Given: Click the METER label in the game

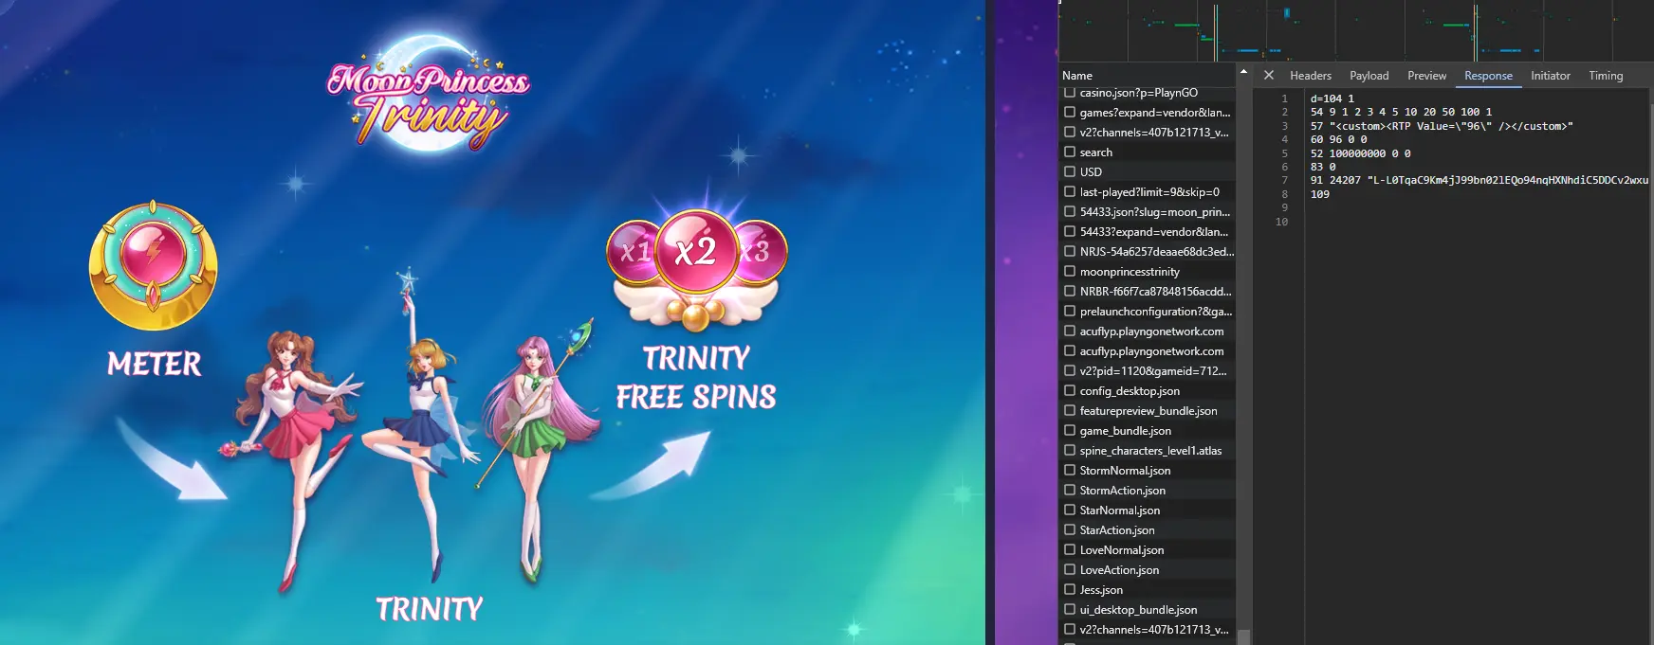Looking at the screenshot, I should pyautogui.click(x=155, y=364).
